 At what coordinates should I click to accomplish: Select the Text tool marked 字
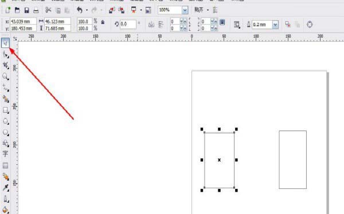pos(6,154)
